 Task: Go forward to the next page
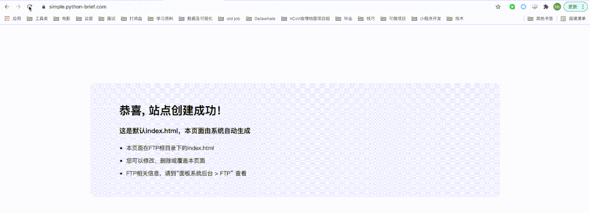[18, 7]
